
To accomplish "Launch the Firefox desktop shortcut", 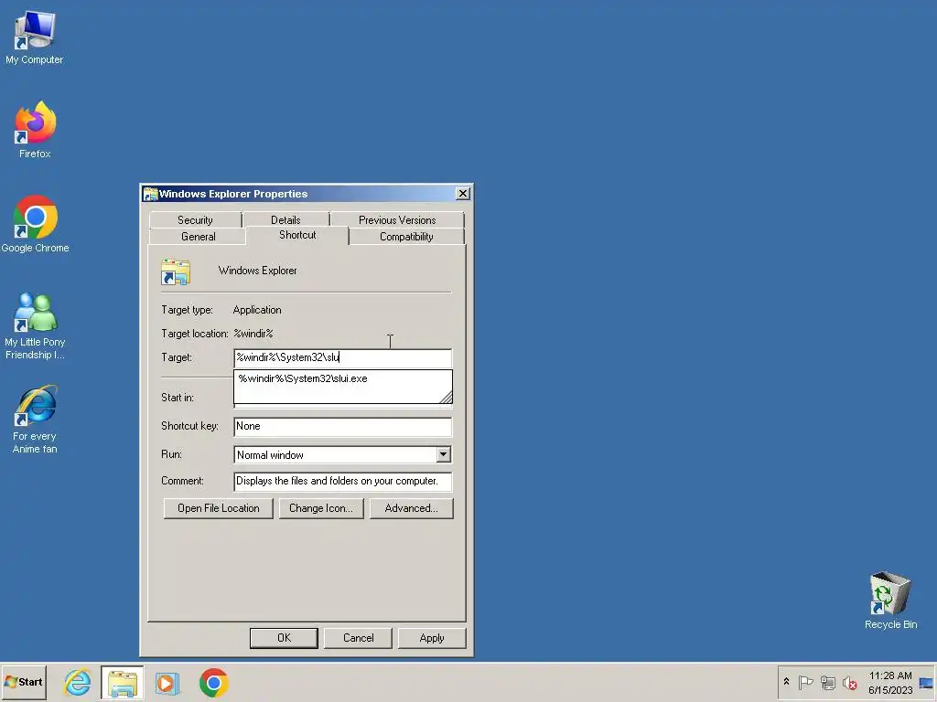I will 35,130.
